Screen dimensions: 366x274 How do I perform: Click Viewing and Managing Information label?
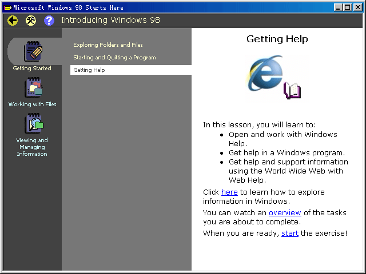pyautogui.click(x=32, y=147)
